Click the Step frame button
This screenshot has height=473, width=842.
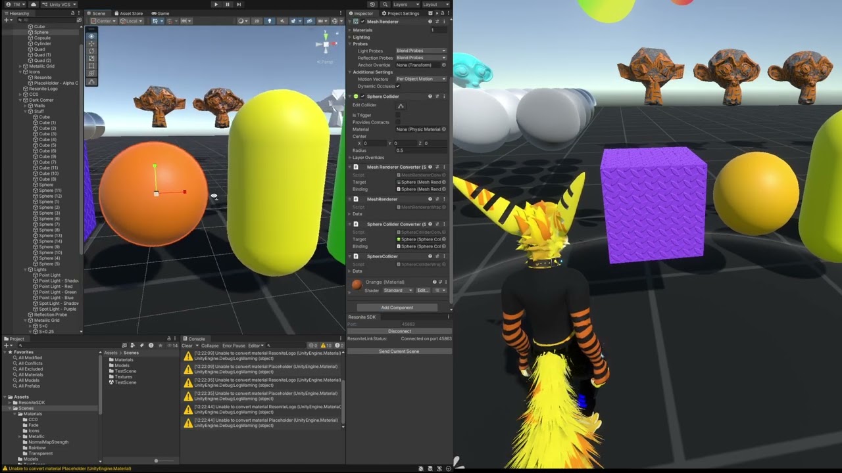point(239,5)
